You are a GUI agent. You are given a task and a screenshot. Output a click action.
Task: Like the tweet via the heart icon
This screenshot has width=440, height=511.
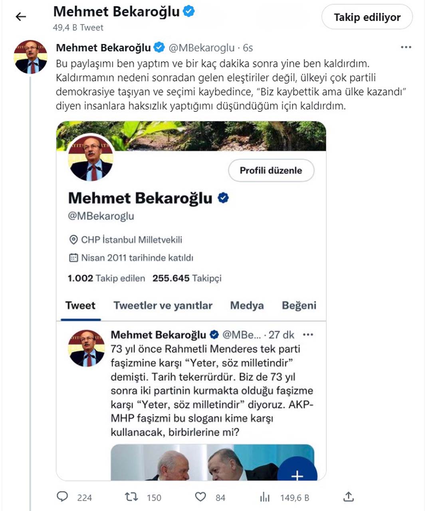[200, 496]
